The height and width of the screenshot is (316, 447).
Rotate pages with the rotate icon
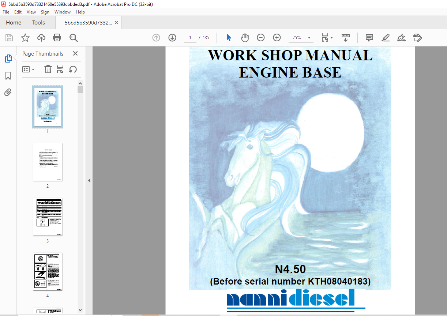73,69
